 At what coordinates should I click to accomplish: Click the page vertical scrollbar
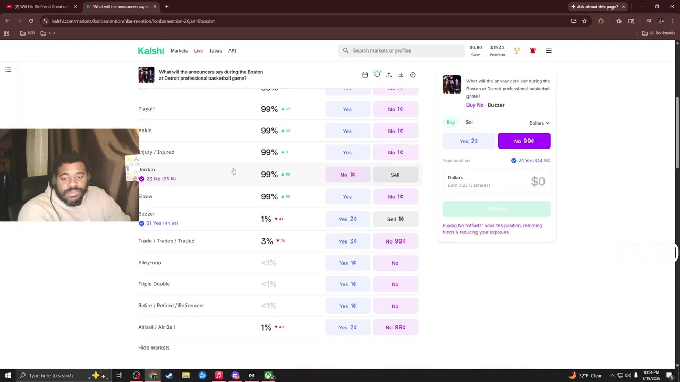(x=677, y=133)
